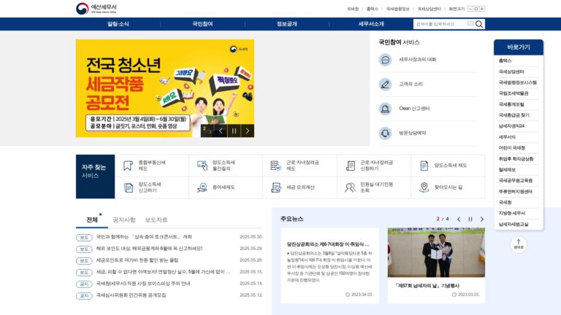This screenshot has height=315, width=561.
Task: Open 세금 모의계산 calculator icon
Action: pos(276,187)
